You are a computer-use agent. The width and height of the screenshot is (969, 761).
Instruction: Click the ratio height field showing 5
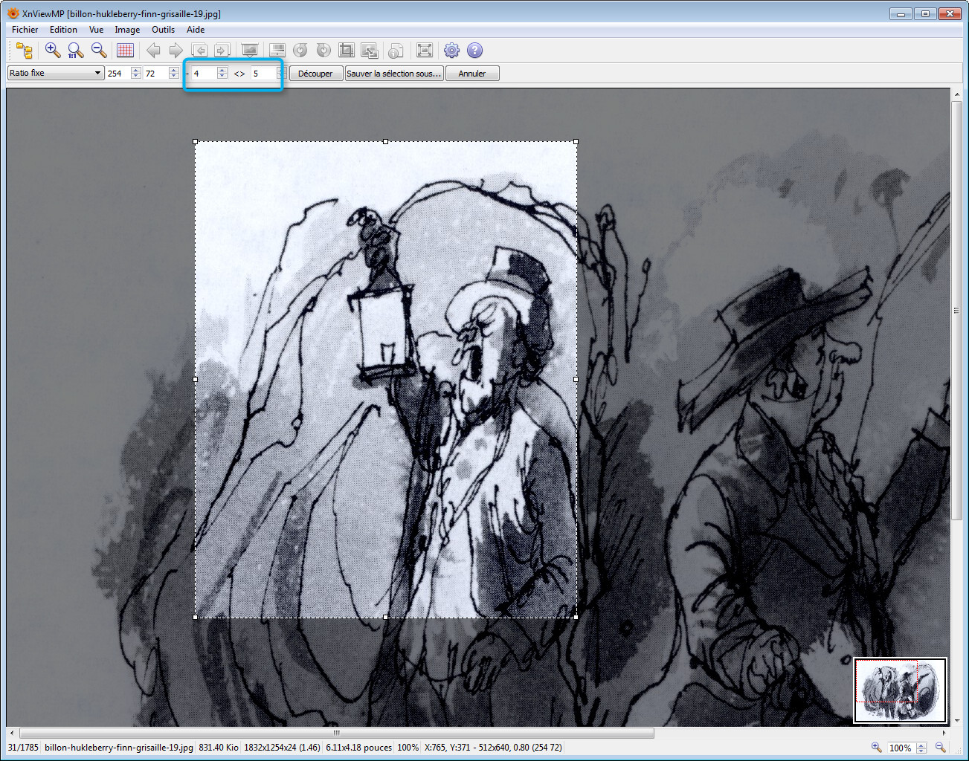coord(263,74)
